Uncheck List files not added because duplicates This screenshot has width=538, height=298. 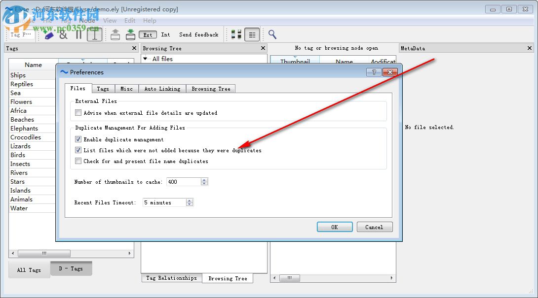78,150
